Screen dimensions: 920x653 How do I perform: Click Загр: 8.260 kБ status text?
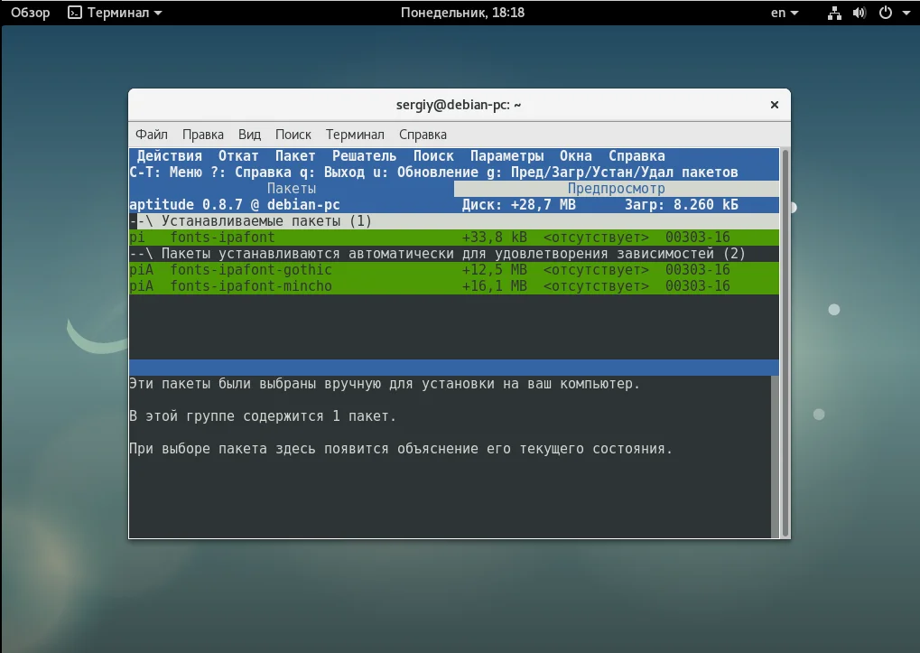(682, 205)
